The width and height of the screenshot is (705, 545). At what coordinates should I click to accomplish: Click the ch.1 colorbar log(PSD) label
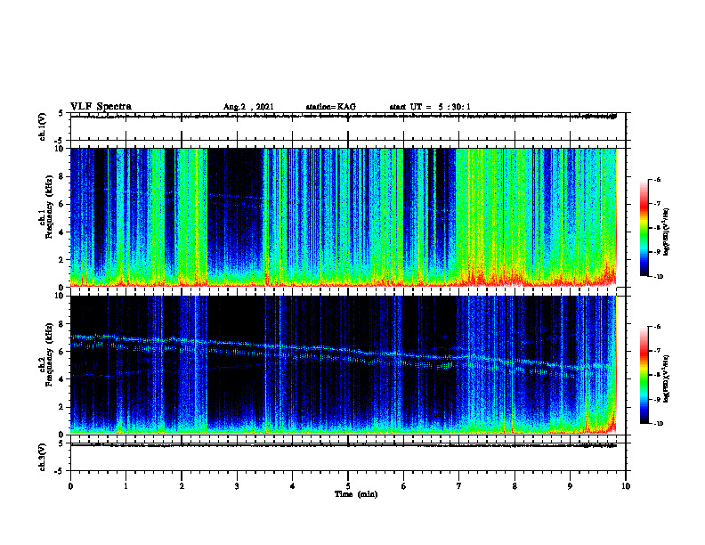(x=667, y=232)
